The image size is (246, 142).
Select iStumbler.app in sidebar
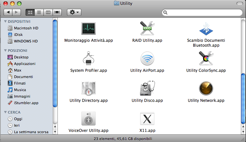click(23, 103)
